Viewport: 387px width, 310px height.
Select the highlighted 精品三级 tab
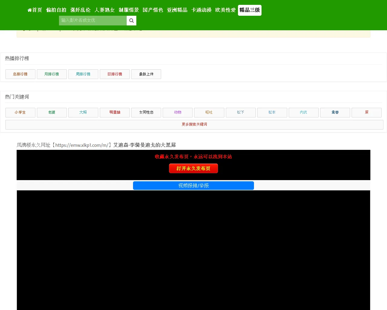[x=250, y=10]
